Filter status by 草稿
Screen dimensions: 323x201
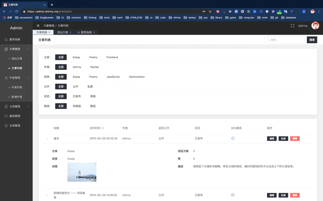click(93, 96)
